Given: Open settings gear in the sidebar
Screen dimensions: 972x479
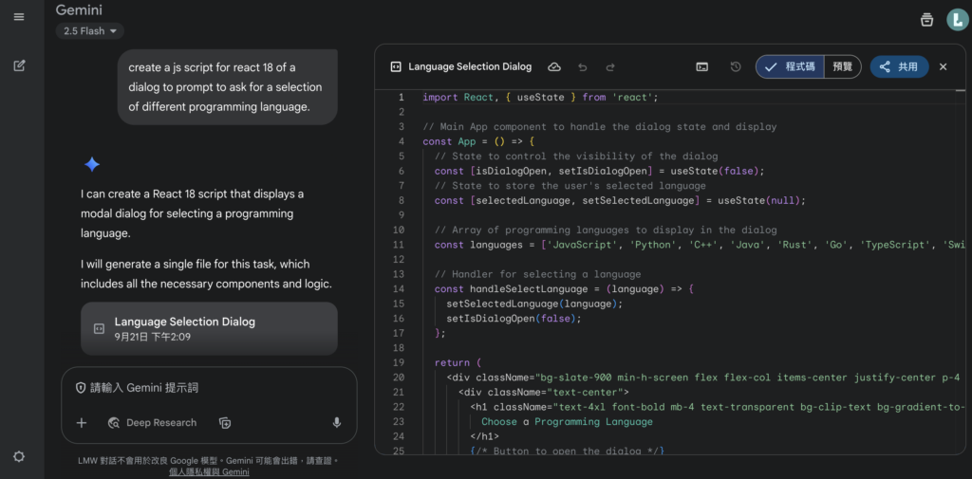Looking at the screenshot, I should 19,456.
